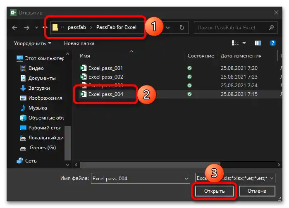The height and width of the screenshot is (208, 289).
Task: Click date 25.08.2021 7:20
Action: [239, 68]
